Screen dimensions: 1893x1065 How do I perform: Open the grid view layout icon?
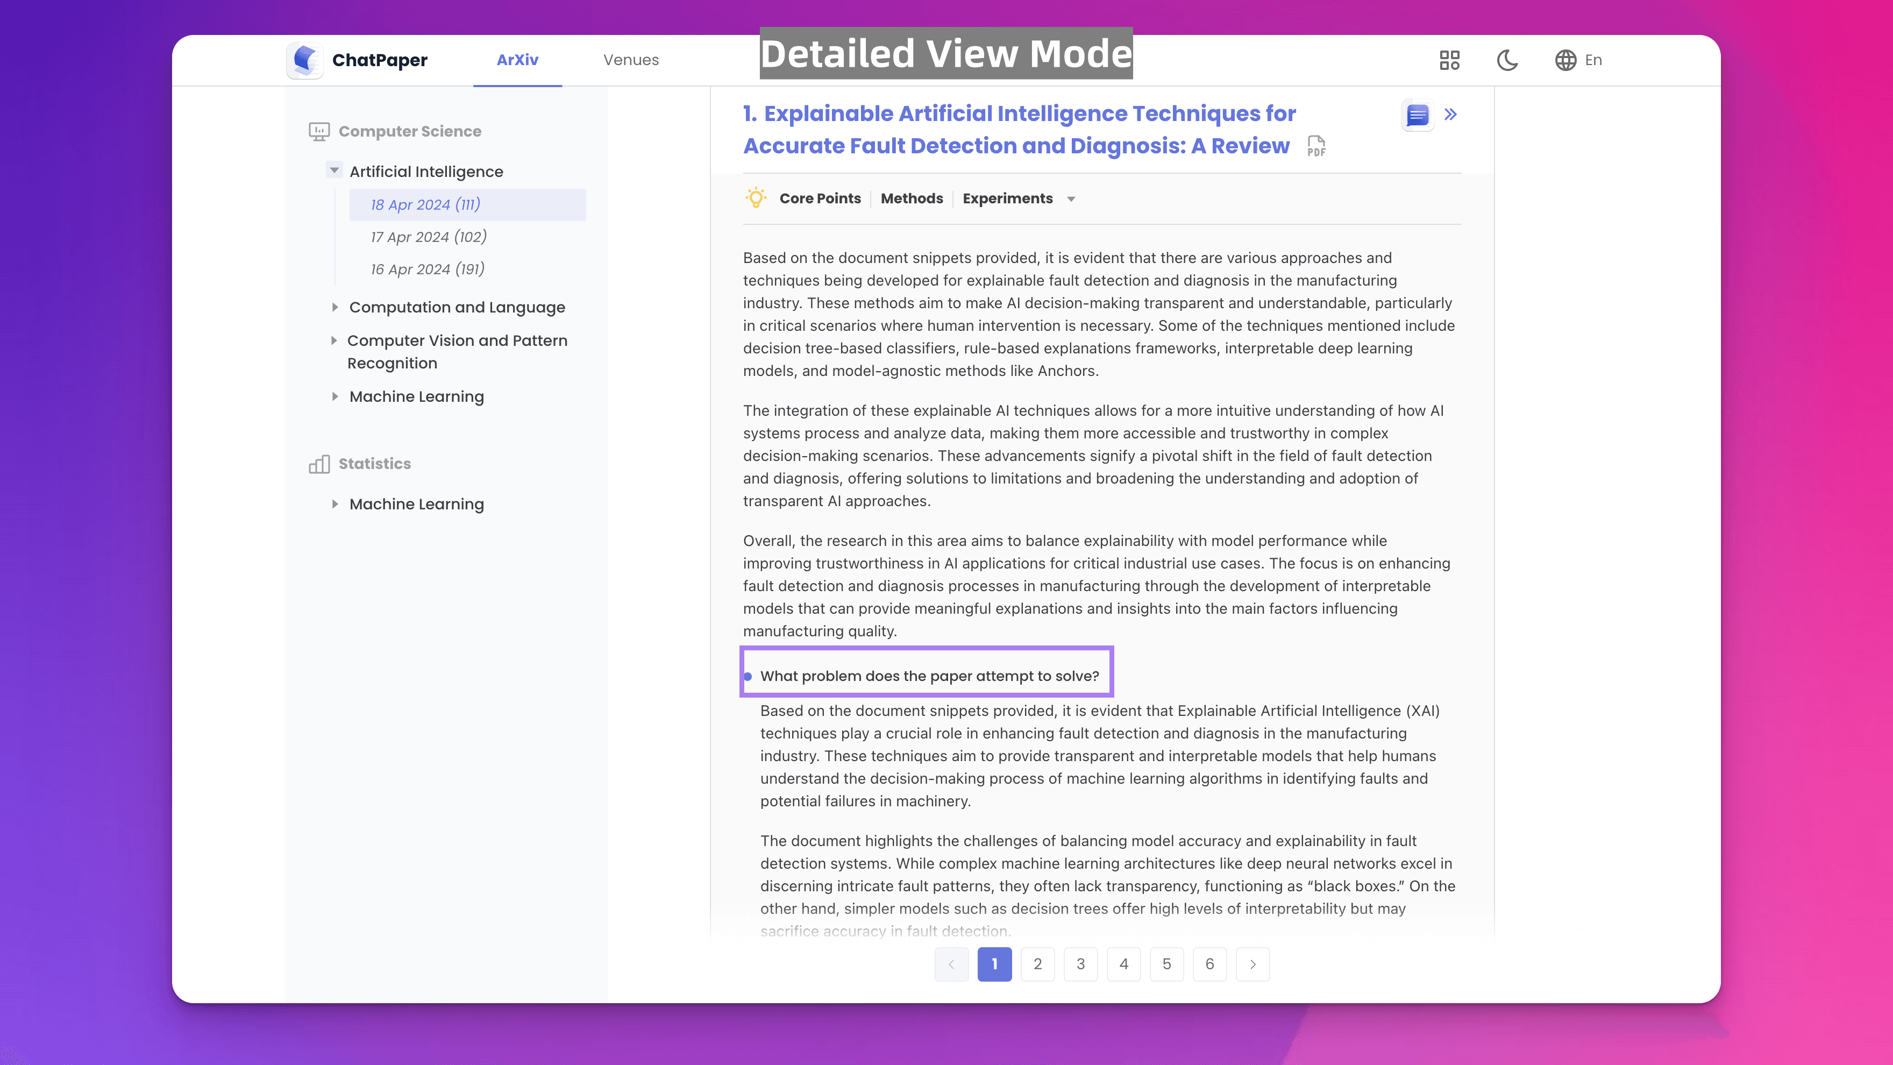pos(1449,60)
